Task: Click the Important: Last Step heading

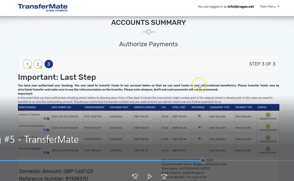Action: 57,77
